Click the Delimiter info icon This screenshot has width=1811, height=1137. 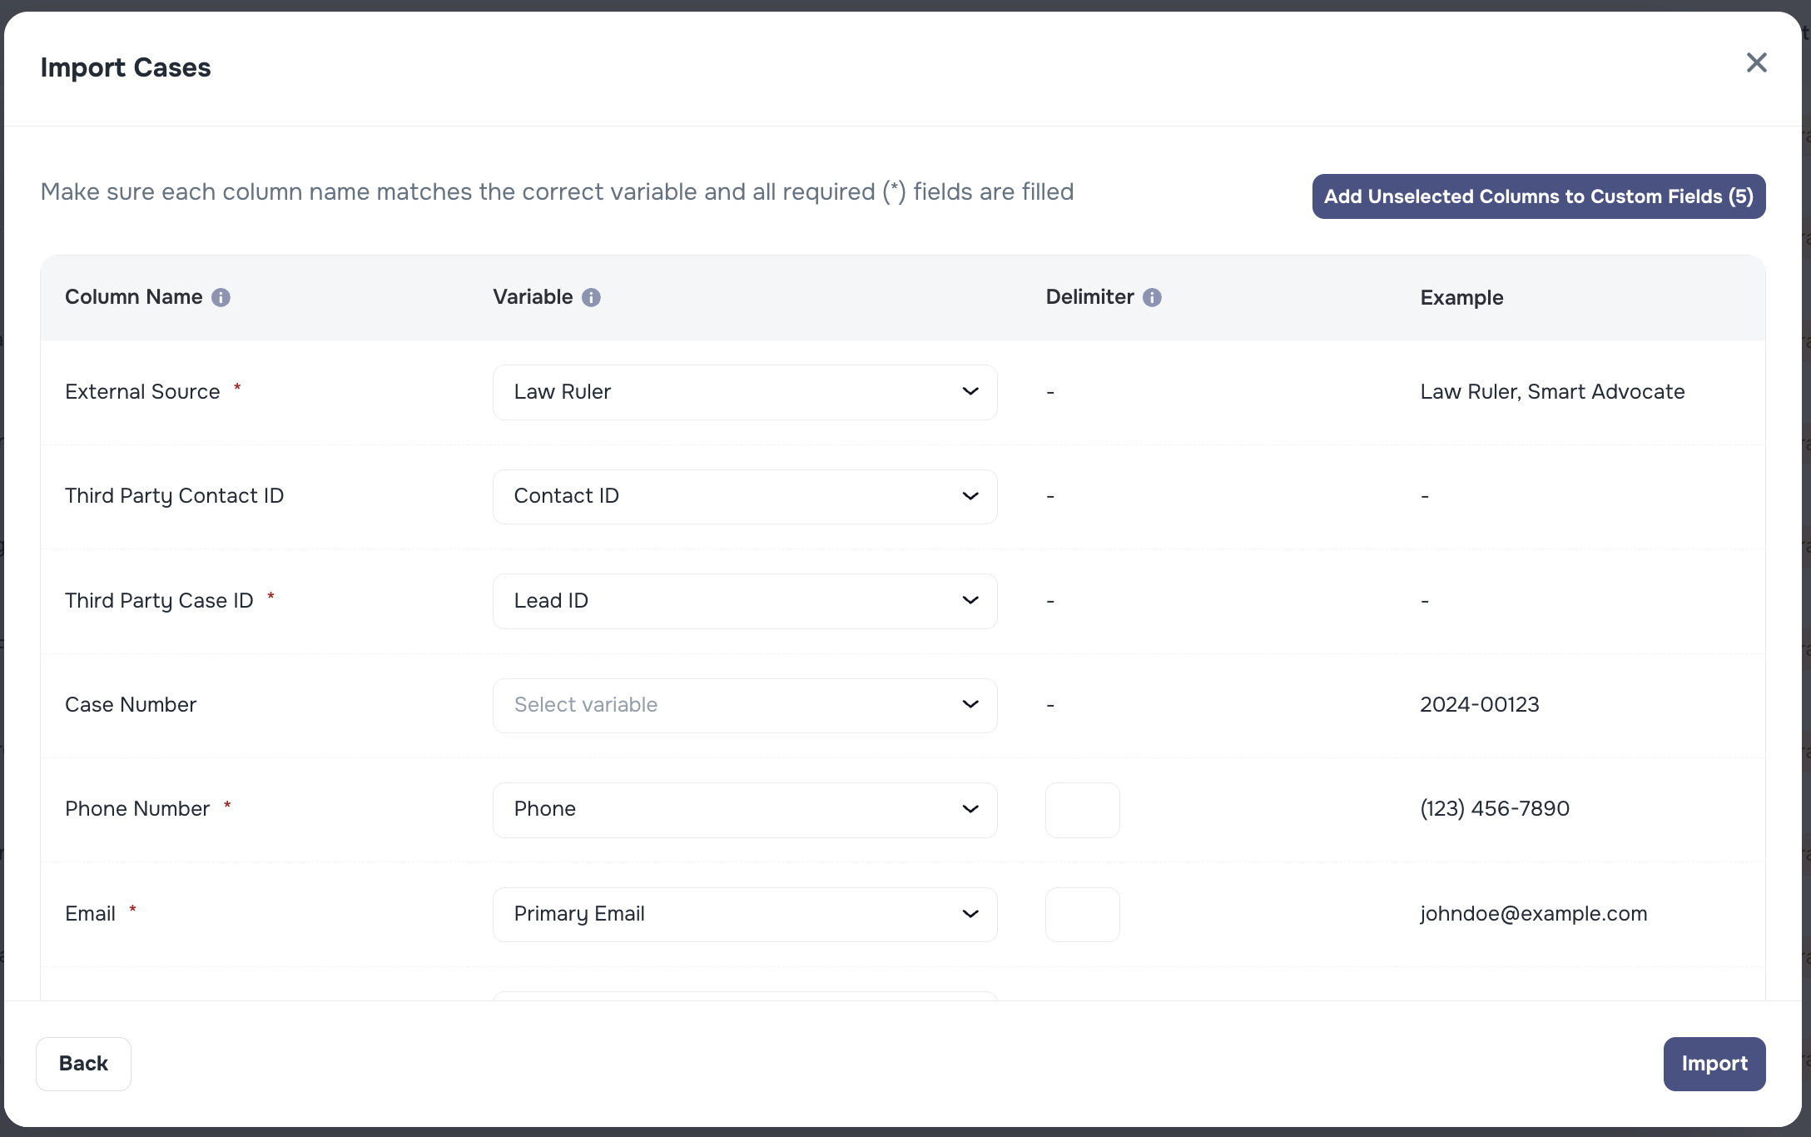pyautogui.click(x=1152, y=297)
